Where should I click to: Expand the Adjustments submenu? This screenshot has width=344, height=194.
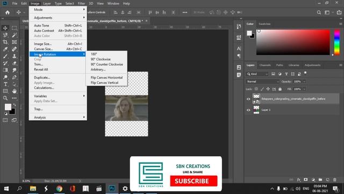click(x=58, y=18)
